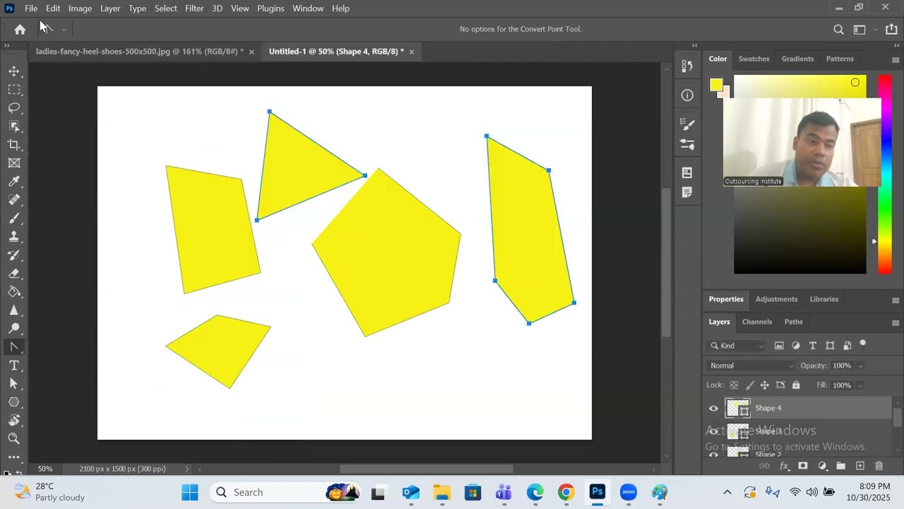Open the Layer menu
The image size is (904, 509).
(110, 8)
